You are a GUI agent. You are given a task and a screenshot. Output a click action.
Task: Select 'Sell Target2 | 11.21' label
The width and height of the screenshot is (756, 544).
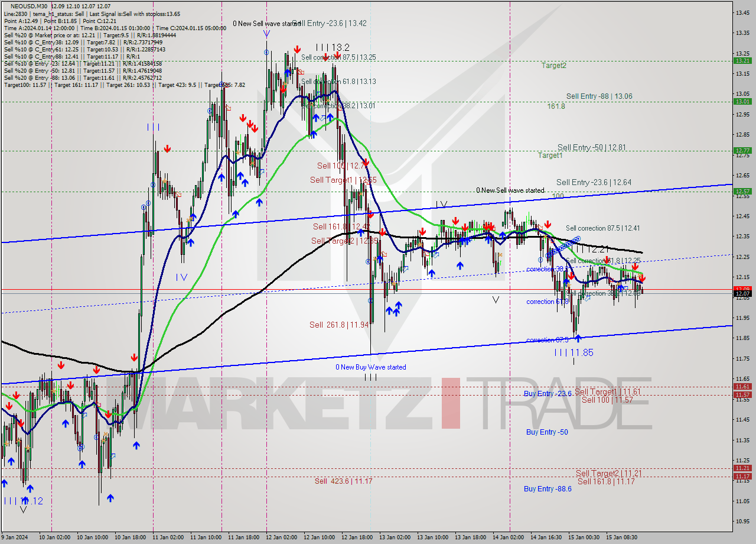[x=608, y=474]
